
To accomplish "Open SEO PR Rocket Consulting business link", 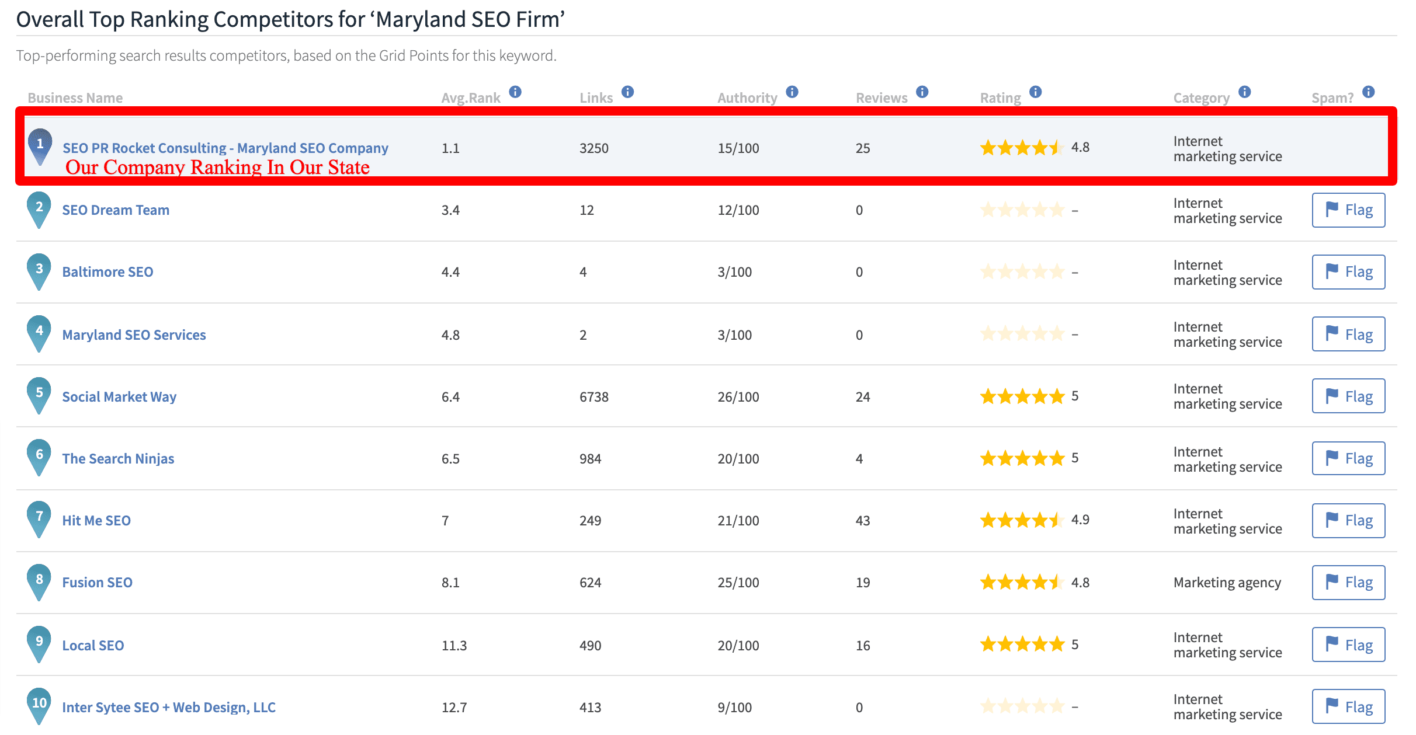I will point(225,148).
